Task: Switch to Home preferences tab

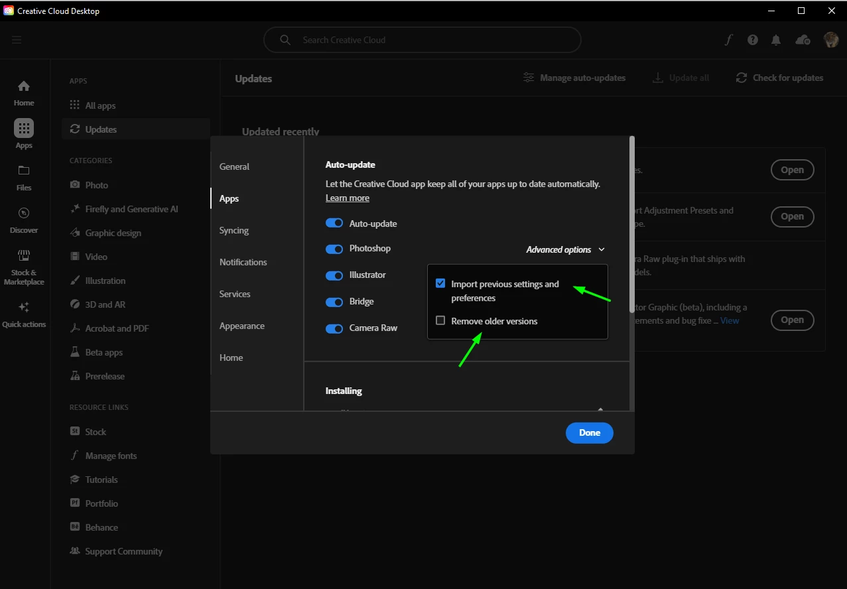Action: click(231, 358)
